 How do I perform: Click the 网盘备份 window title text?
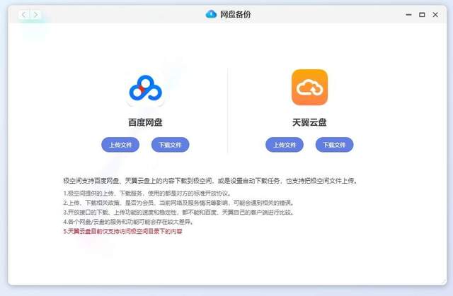[235, 14]
